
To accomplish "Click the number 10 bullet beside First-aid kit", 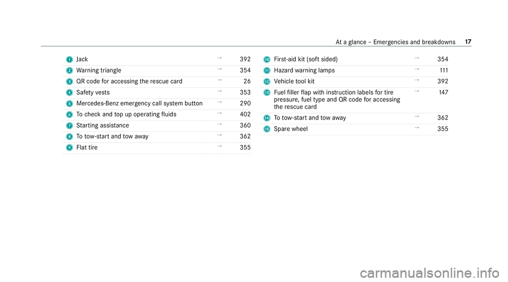I will (267, 60).
